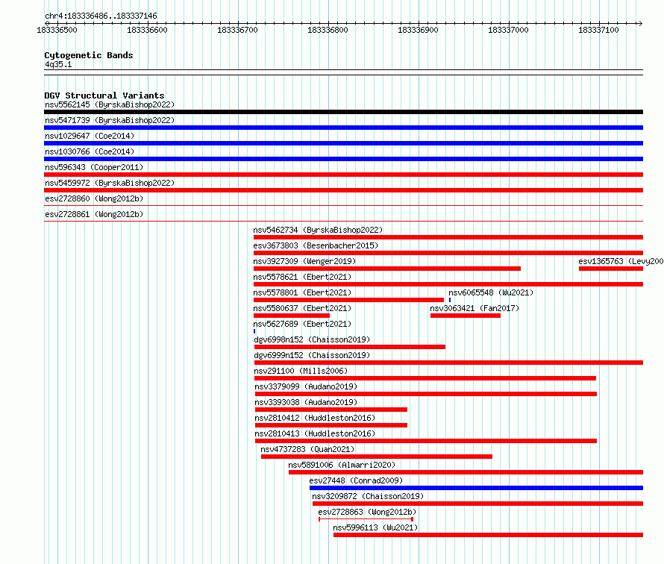Image resolution: width=664 pixels, height=564 pixels.
Task: Click the blue nsv1029647 variant bar
Action: pos(343,143)
